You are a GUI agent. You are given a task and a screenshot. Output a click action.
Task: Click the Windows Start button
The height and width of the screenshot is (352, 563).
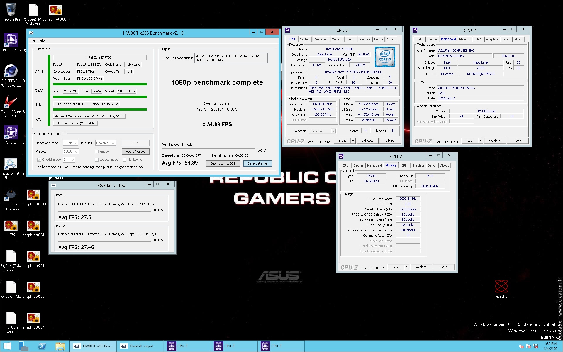[7, 346]
